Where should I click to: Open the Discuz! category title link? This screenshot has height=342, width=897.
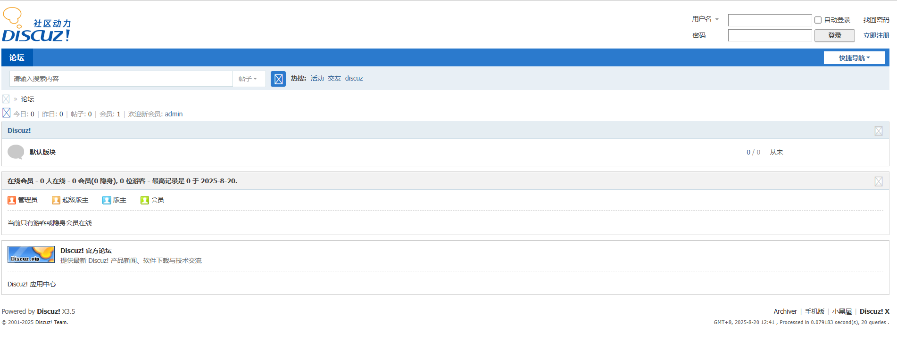coord(19,130)
